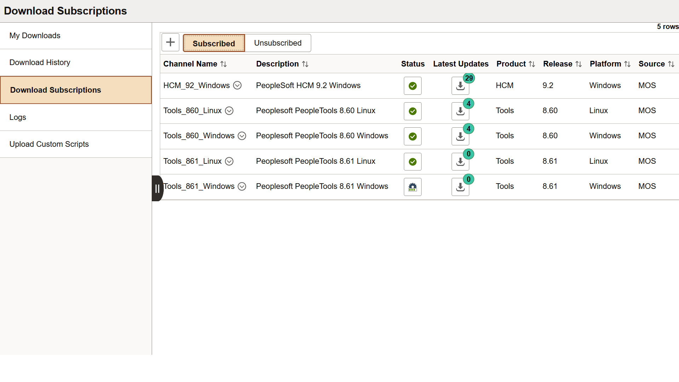Click the add subscription plus button
The width and height of the screenshot is (679, 382).
[x=170, y=42]
